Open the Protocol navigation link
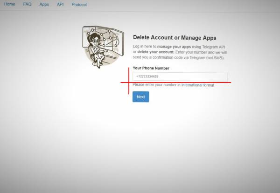 [x=79, y=5]
